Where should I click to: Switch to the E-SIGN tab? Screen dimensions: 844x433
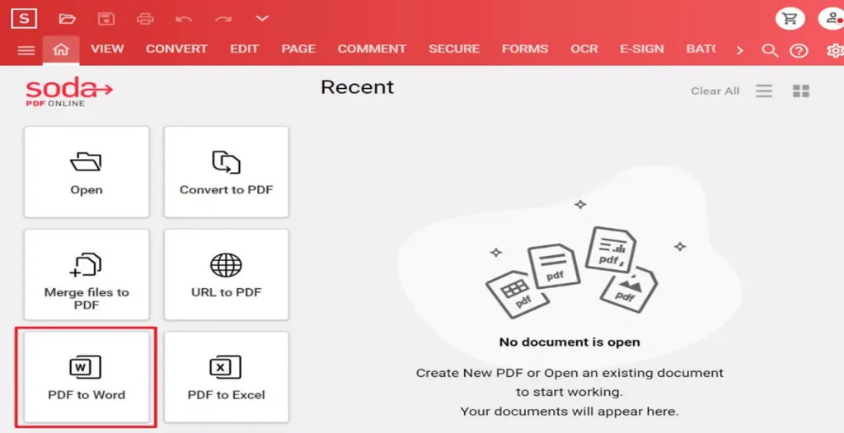641,49
